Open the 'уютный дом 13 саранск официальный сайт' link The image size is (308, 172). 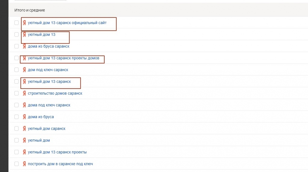tap(67, 23)
